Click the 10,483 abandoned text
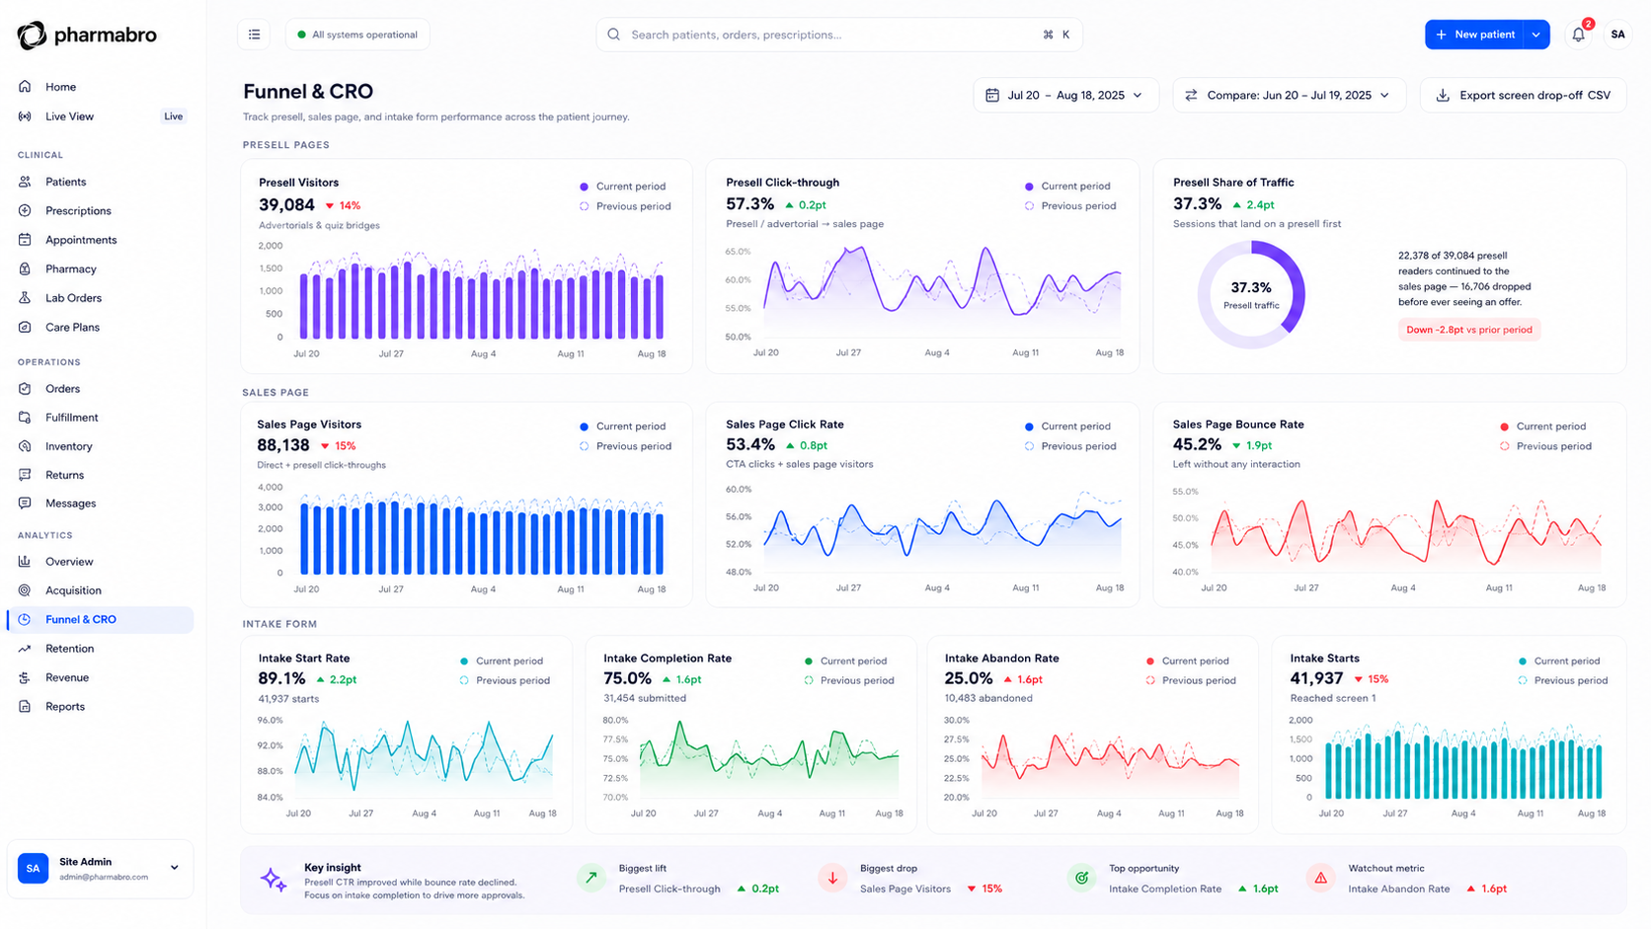The width and height of the screenshot is (1651, 929). pyautogui.click(x=988, y=698)
